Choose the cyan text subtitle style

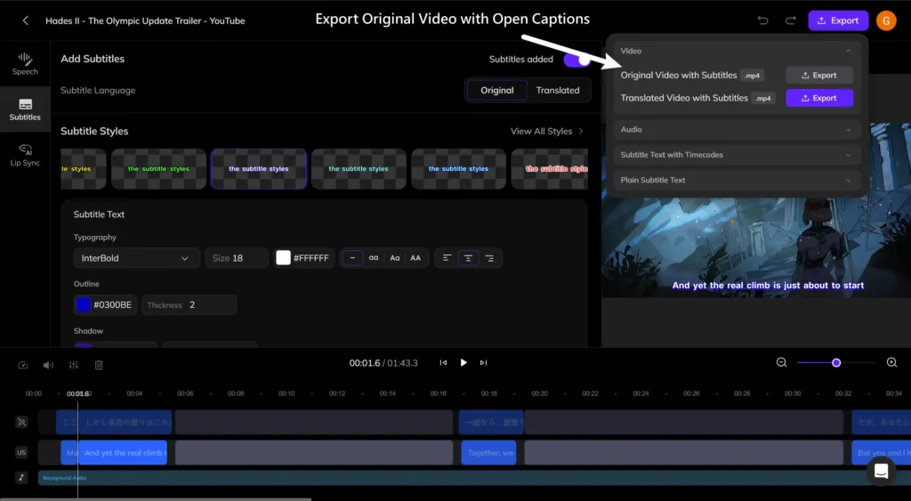359,168
